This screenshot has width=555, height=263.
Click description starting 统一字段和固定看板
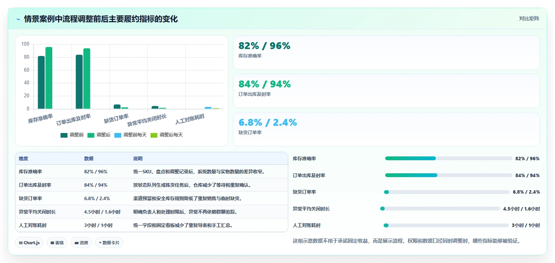point(183,225)
